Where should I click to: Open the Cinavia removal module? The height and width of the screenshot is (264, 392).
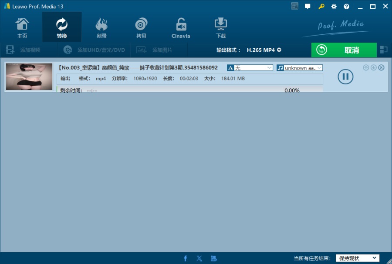181,28
